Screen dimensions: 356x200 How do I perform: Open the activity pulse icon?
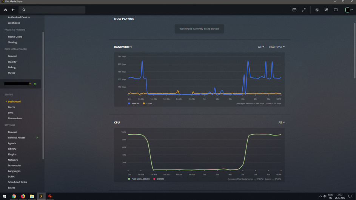(317, 10)
